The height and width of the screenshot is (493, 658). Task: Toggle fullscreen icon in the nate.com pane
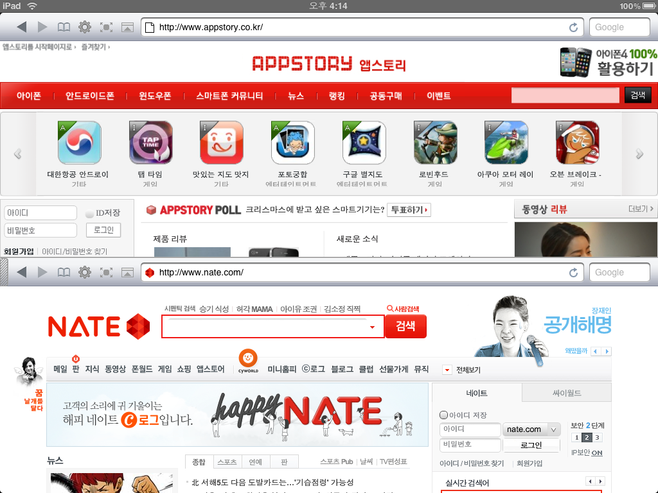(x=106, y=272)
